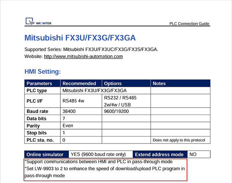Select the RS485 4w recommended cell
This screenshot has height=183, width=232.
coord(81,101)
